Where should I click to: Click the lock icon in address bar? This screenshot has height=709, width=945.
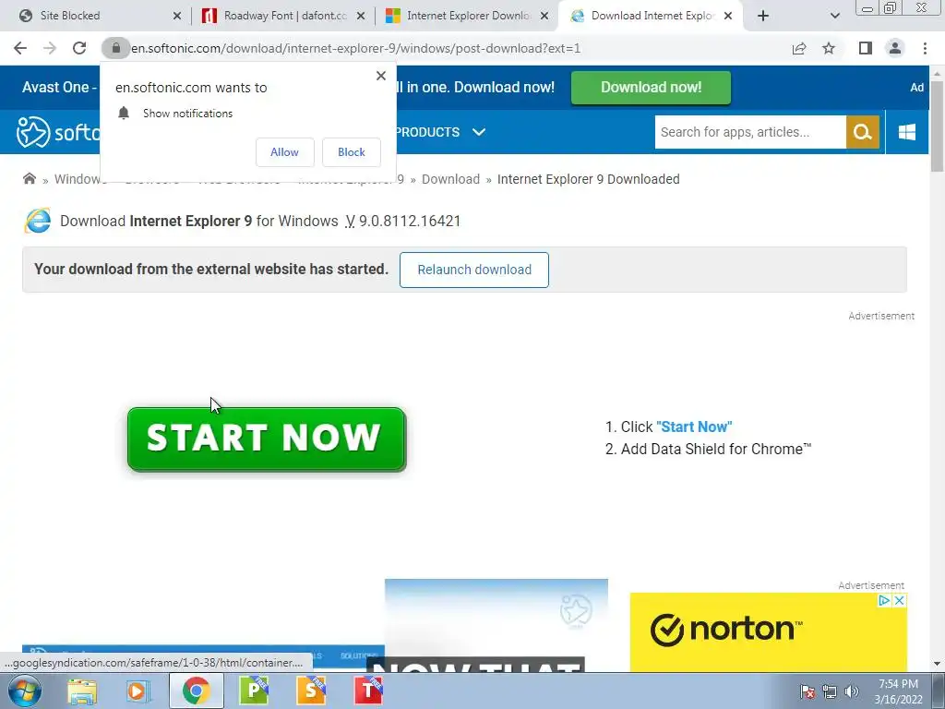[x=115, y=48]
